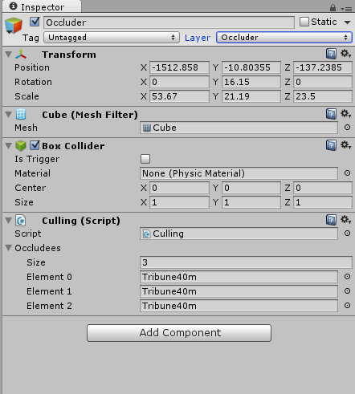Click the Position label
Viewport: 355px width, 394px height.
coord(32,67)
